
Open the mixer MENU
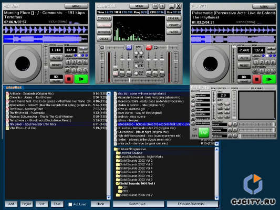click(x=139, y=6)
